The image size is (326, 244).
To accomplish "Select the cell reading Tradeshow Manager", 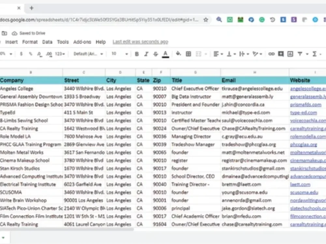I will click(195, 145).
